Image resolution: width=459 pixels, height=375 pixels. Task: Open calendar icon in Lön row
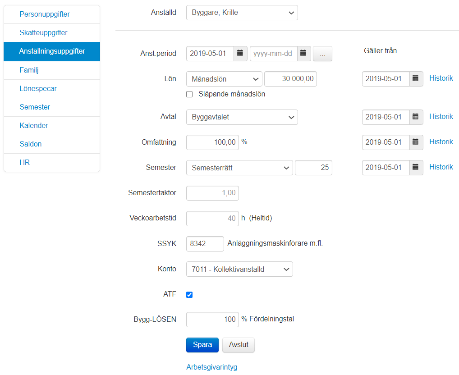(x=416, y=79)
